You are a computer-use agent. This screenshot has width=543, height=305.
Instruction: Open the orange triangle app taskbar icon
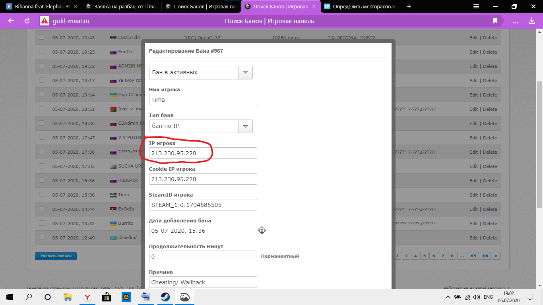(x=126, y=297)
